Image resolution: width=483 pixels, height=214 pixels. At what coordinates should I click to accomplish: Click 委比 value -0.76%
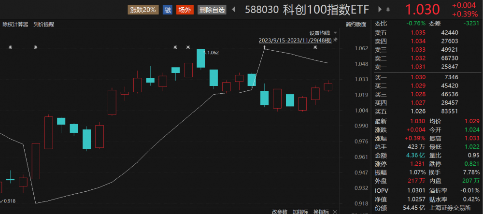(x=416, y=23)
